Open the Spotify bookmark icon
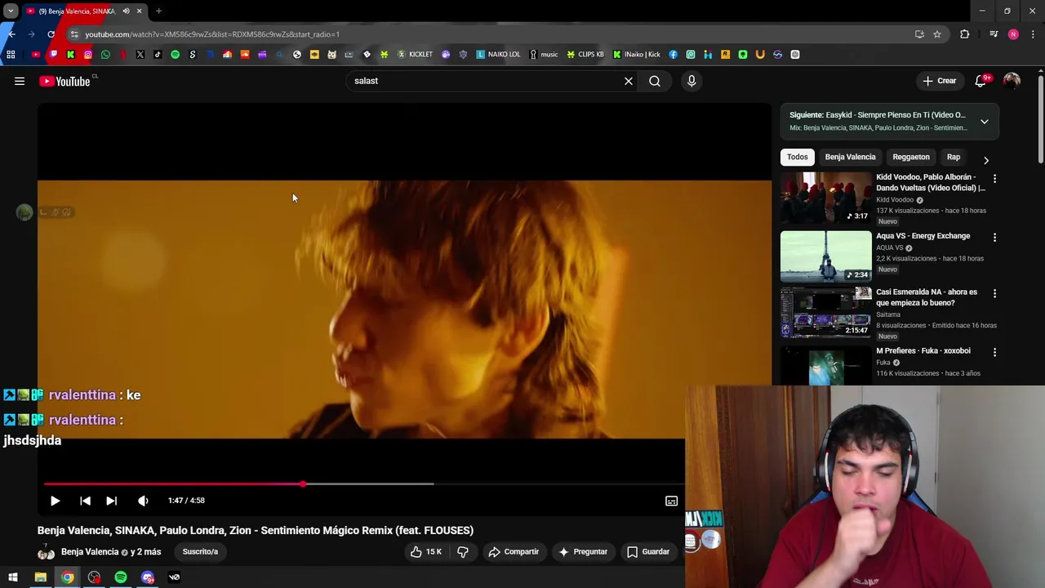 pos(175,55)
